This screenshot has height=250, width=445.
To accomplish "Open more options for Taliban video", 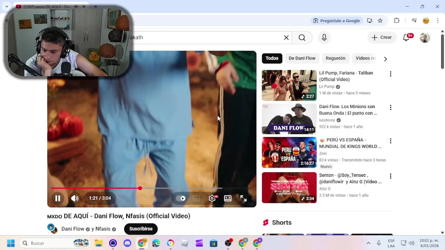I will tap(390, 74).
